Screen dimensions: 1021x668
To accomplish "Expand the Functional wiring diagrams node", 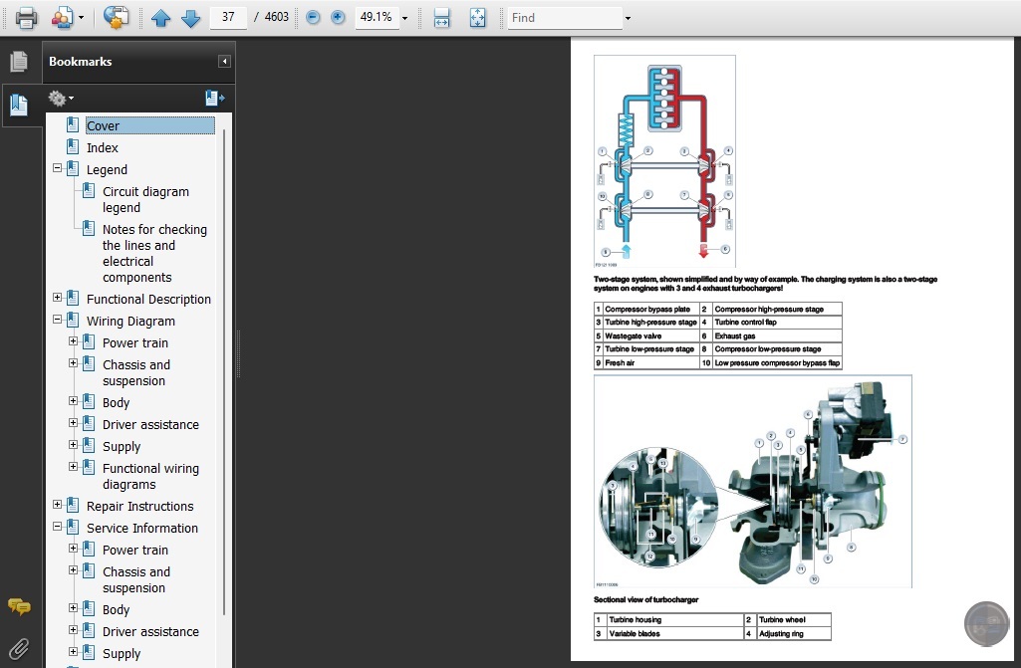I will pos(73,467).
